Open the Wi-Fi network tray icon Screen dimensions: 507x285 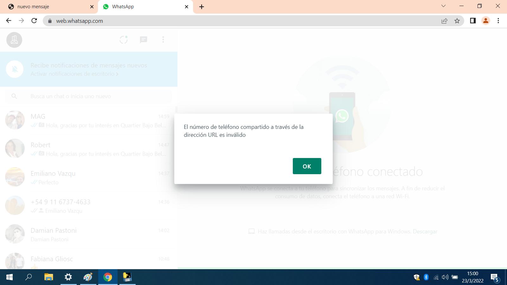click(436, 277)
